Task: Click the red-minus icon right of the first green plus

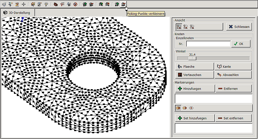Action: coord(91,4)
